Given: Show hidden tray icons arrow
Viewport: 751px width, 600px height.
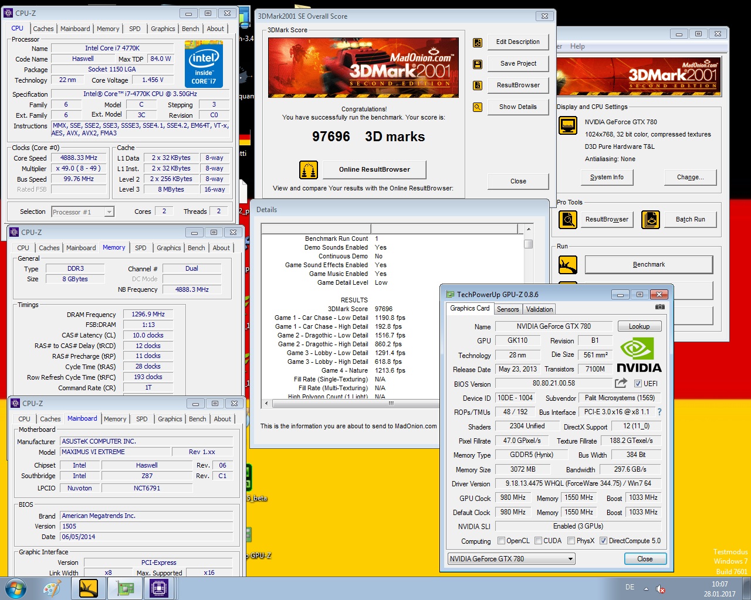Looking at the screenshot, I should click(646, 589).
